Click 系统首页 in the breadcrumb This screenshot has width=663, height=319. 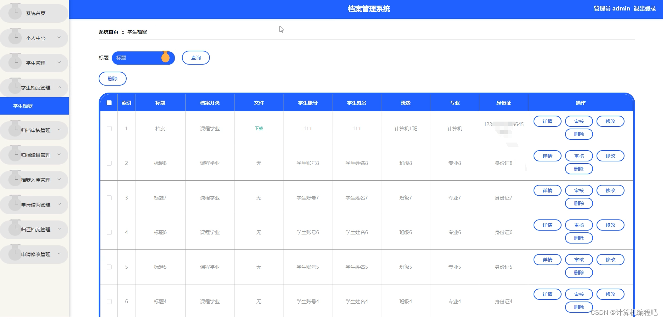click(x=108, y=31)
